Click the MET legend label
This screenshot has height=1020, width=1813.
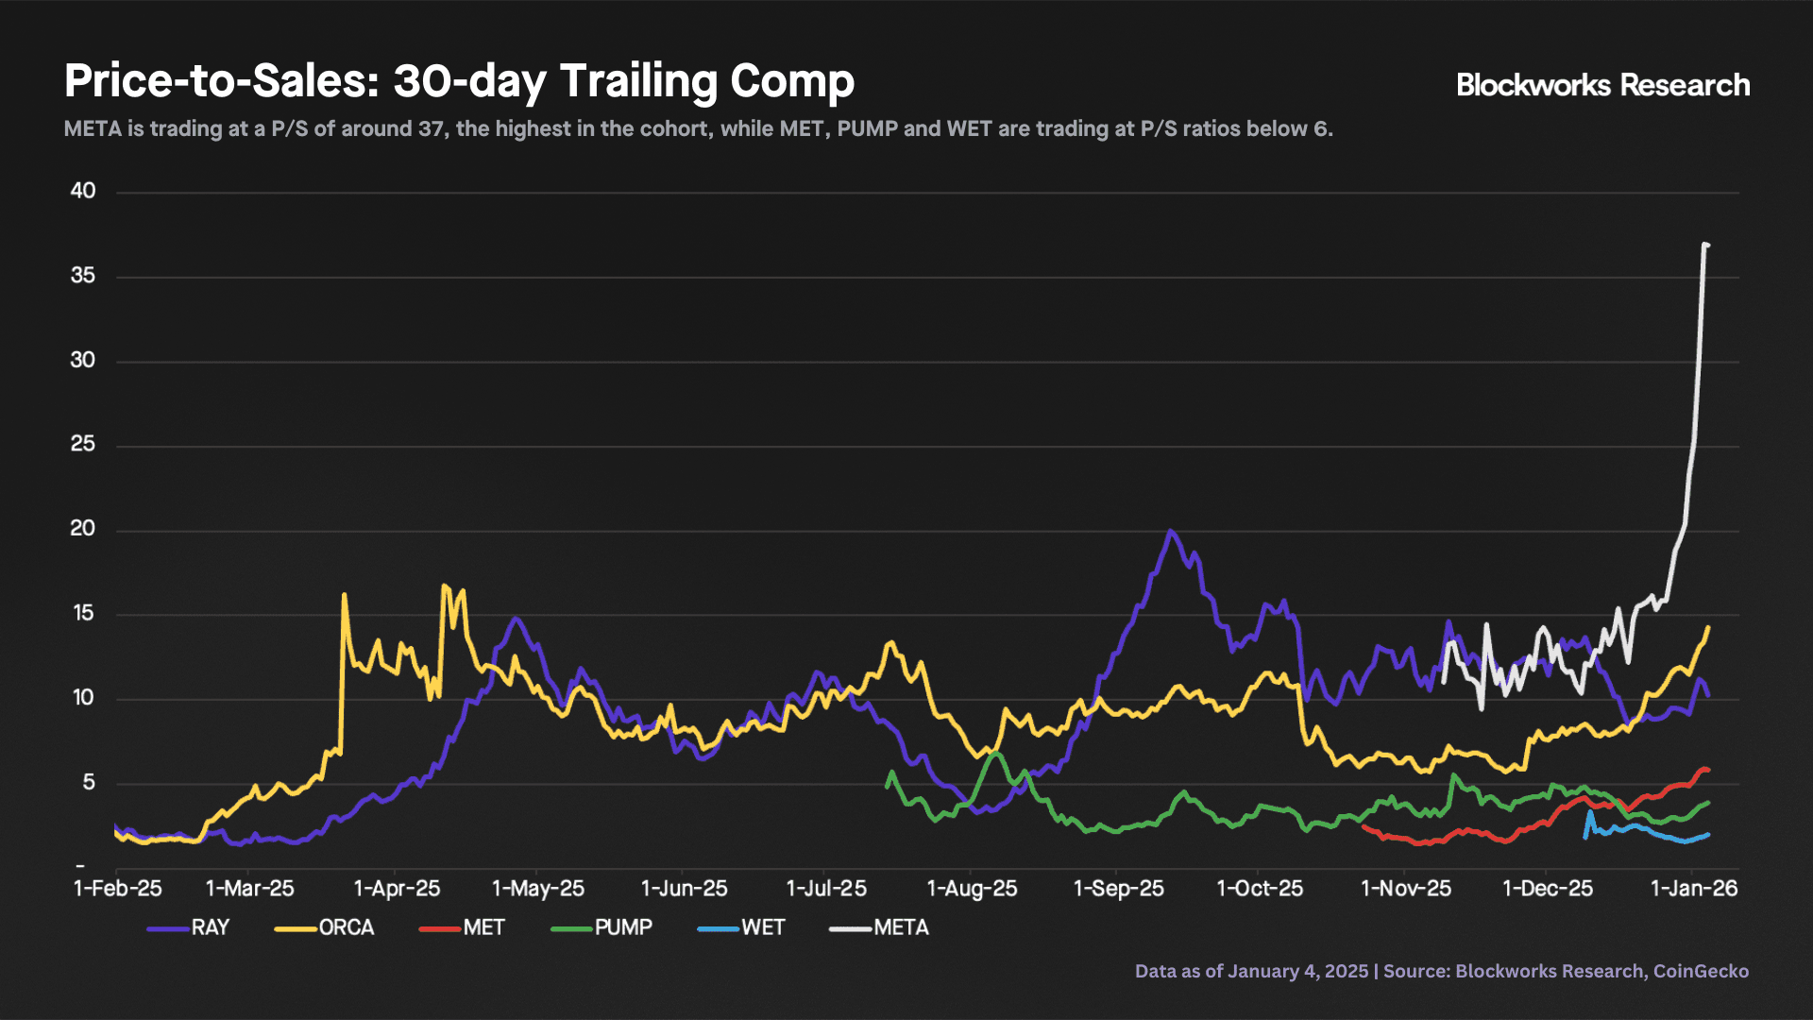(x=483, y=927)
